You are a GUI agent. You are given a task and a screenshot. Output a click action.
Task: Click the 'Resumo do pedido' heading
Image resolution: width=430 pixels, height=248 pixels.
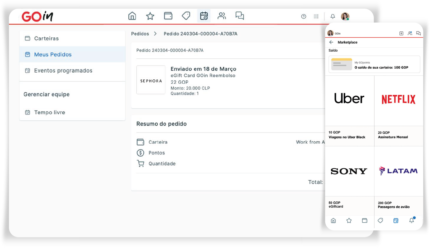(162, 124)
